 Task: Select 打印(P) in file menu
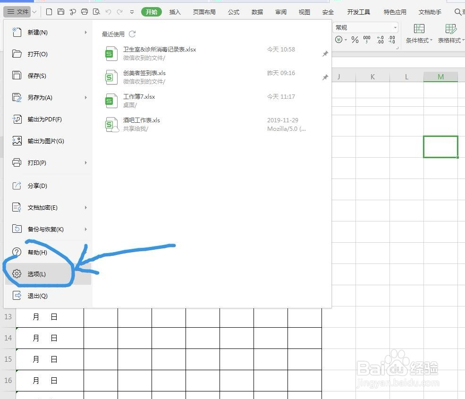48,162
